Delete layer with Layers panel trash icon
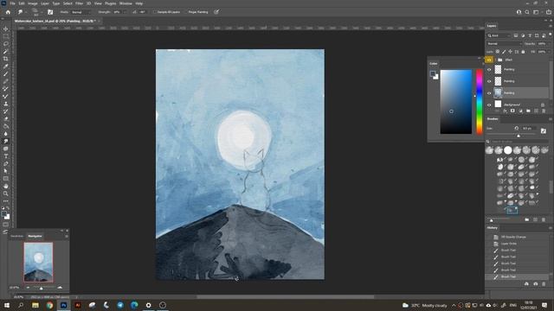This screenshot has width=554, height=311. click(x=544, y=111)
